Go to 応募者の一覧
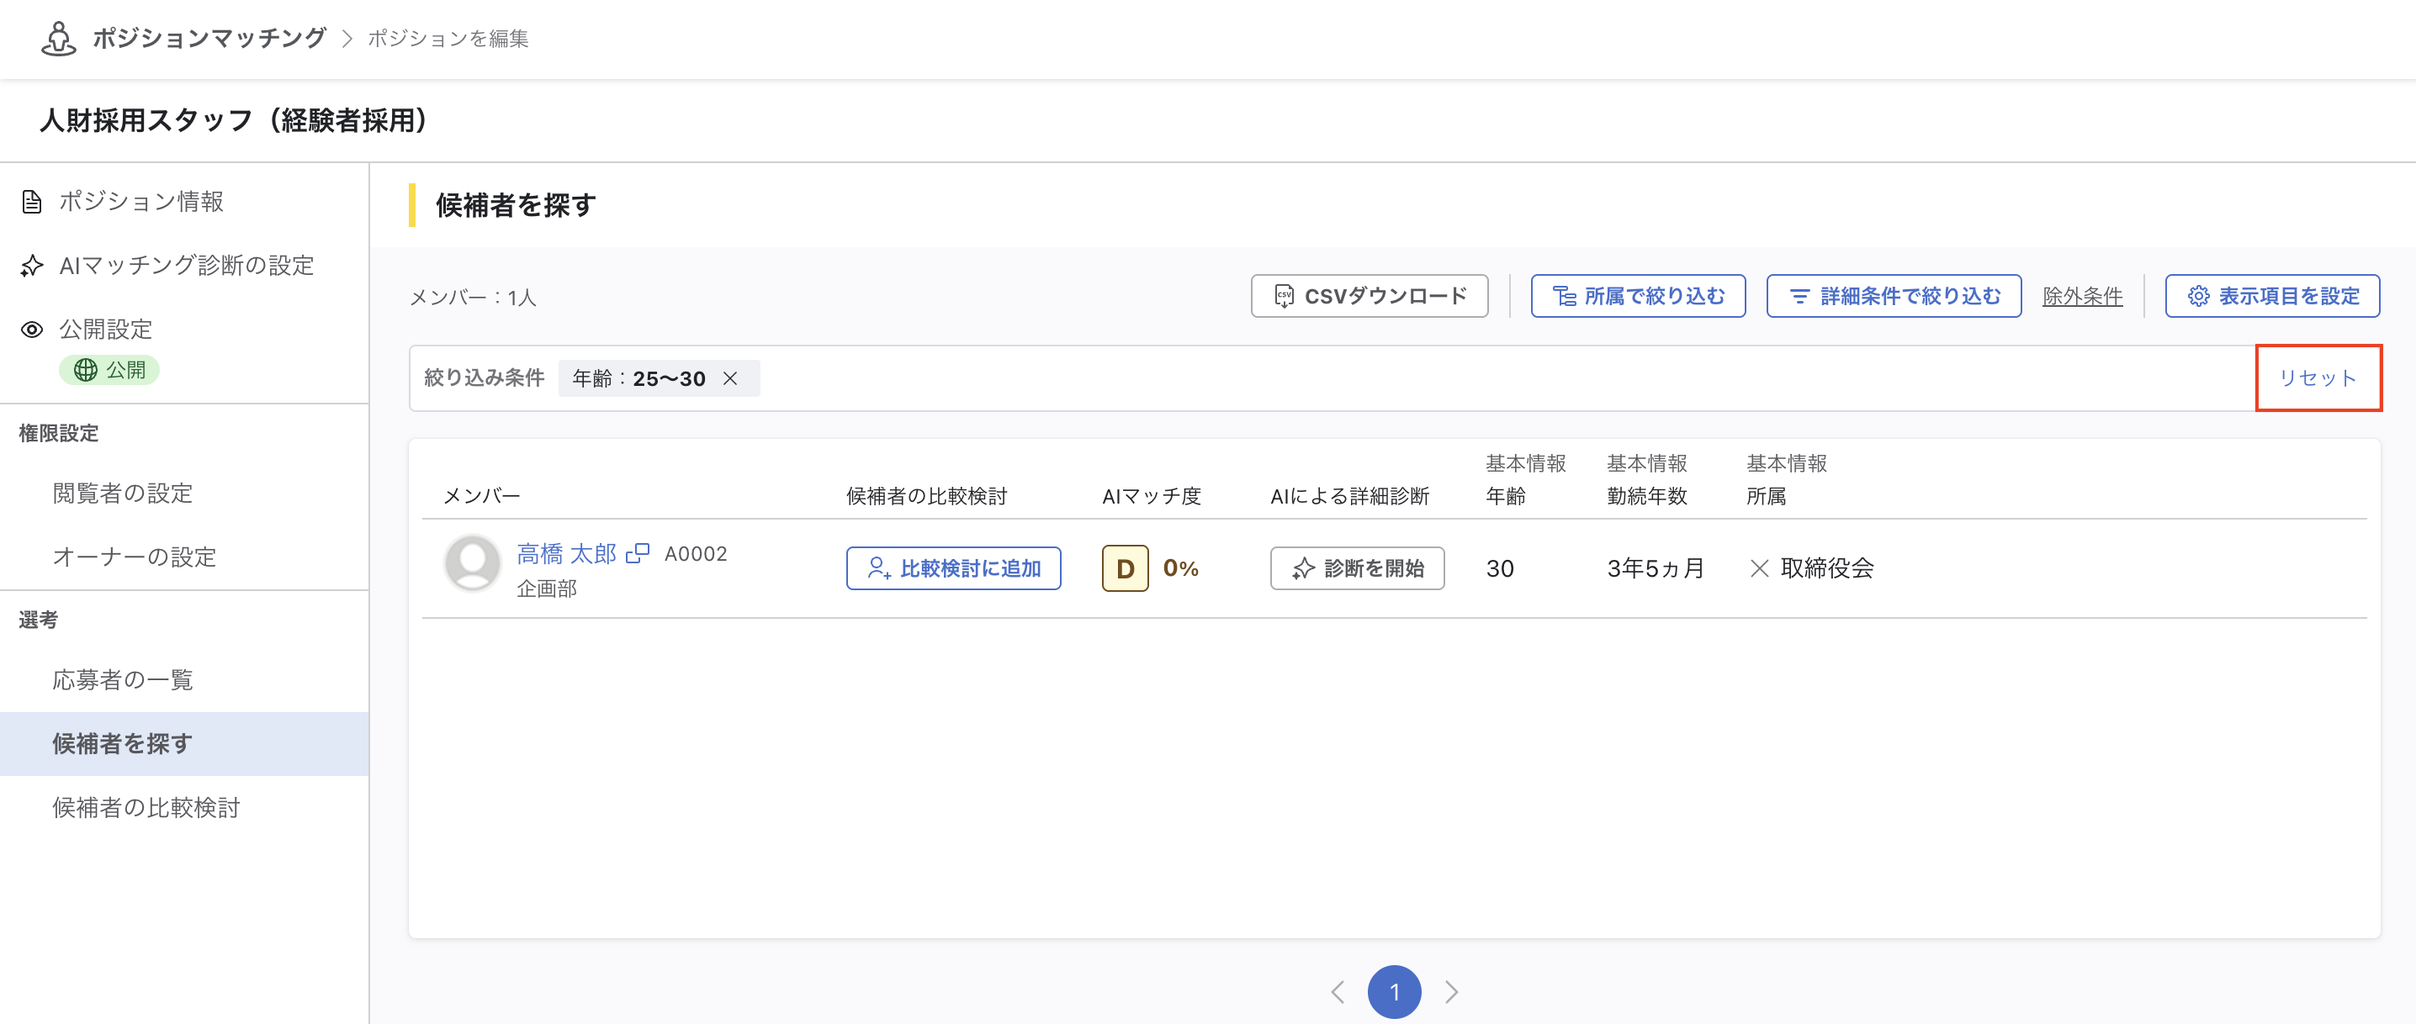 pyautogui.click(x=122, y=680)
